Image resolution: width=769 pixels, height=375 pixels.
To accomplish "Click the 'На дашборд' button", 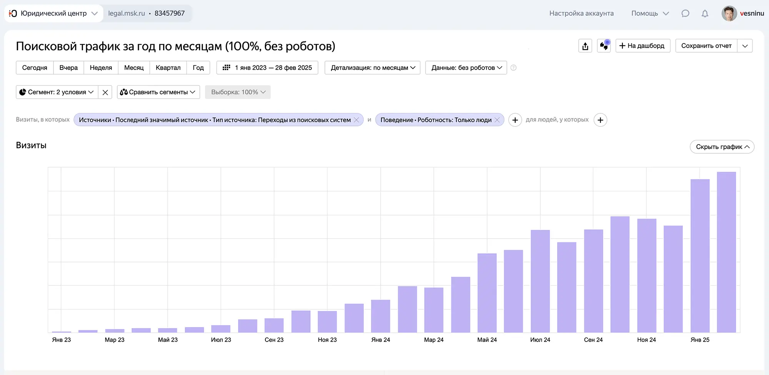I will tap(642, 46).
